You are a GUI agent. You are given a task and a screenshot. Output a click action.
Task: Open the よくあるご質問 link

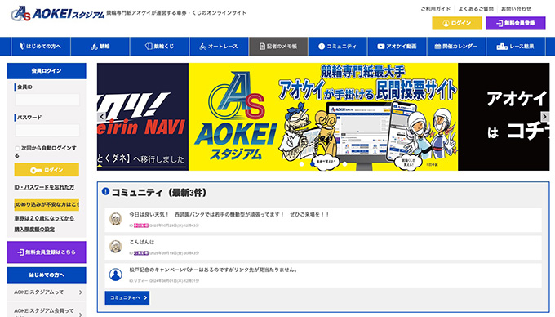[x=476, y=9]
